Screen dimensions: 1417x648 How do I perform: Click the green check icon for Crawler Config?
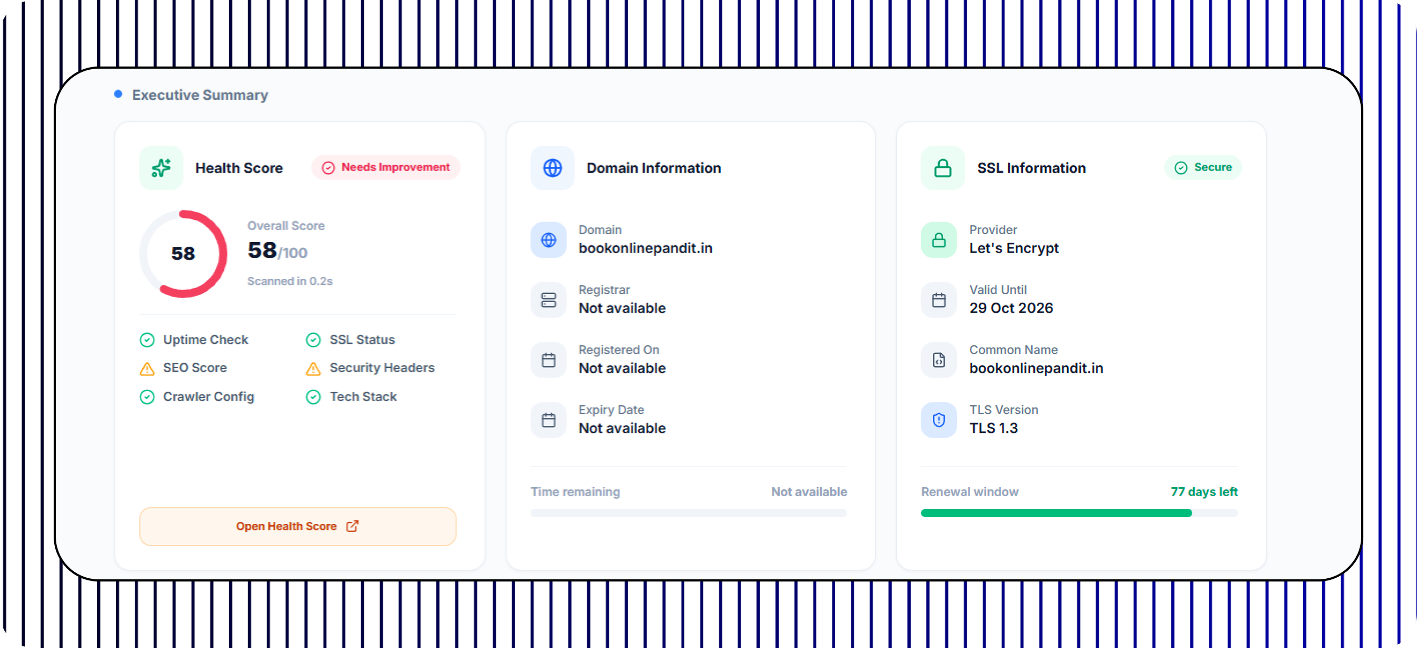(148, 397)
